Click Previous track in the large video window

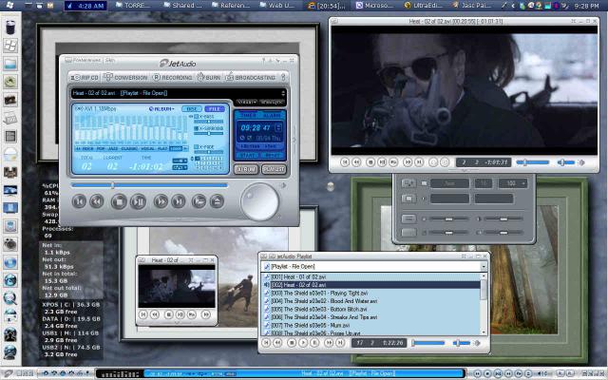click(345, 162)
